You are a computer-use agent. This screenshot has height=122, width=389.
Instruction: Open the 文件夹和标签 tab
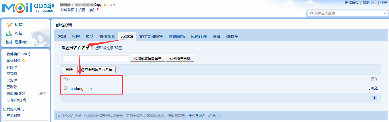tap(151, 36)
